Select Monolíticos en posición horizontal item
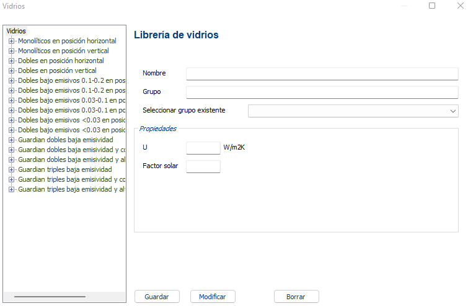Image resolution: width=468 pixels, height=306 pixels. coord(67,41)
